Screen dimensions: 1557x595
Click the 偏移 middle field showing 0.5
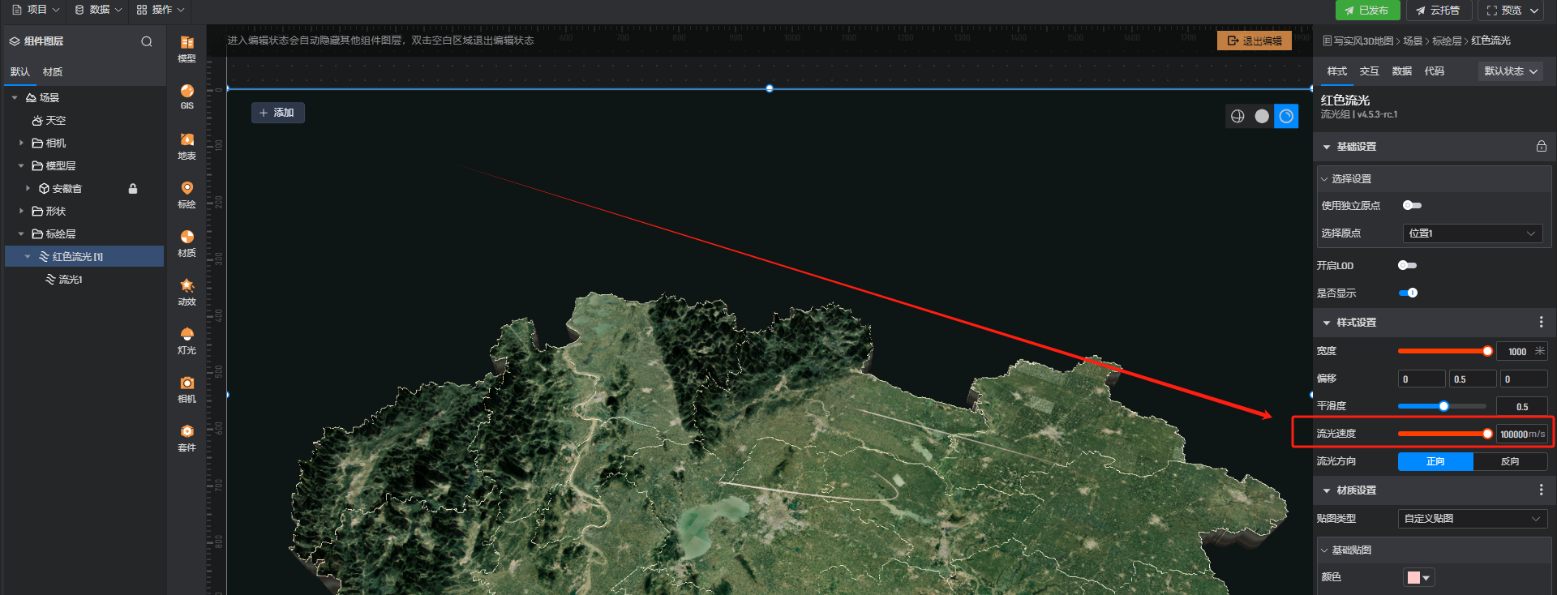[1473, 379]
